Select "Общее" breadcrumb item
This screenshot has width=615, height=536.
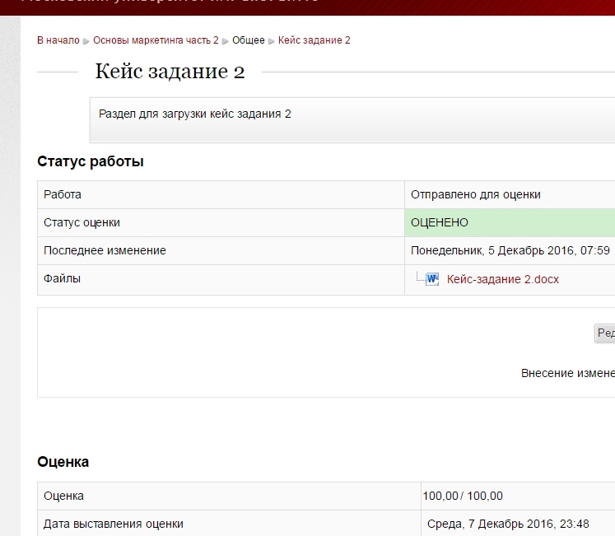[x=249, y=40]
